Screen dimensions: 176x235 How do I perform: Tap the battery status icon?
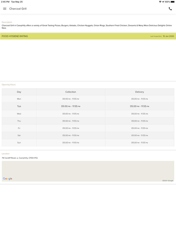pyautogui.click(x=173, y=2)
